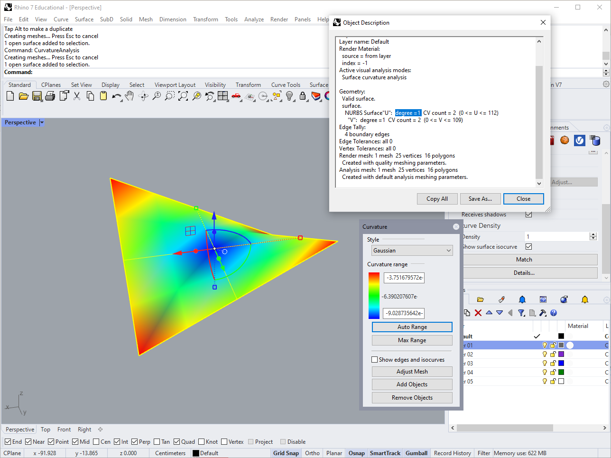Click the Match button in properties
The image size is (611, 458).
tap(524, 260)
